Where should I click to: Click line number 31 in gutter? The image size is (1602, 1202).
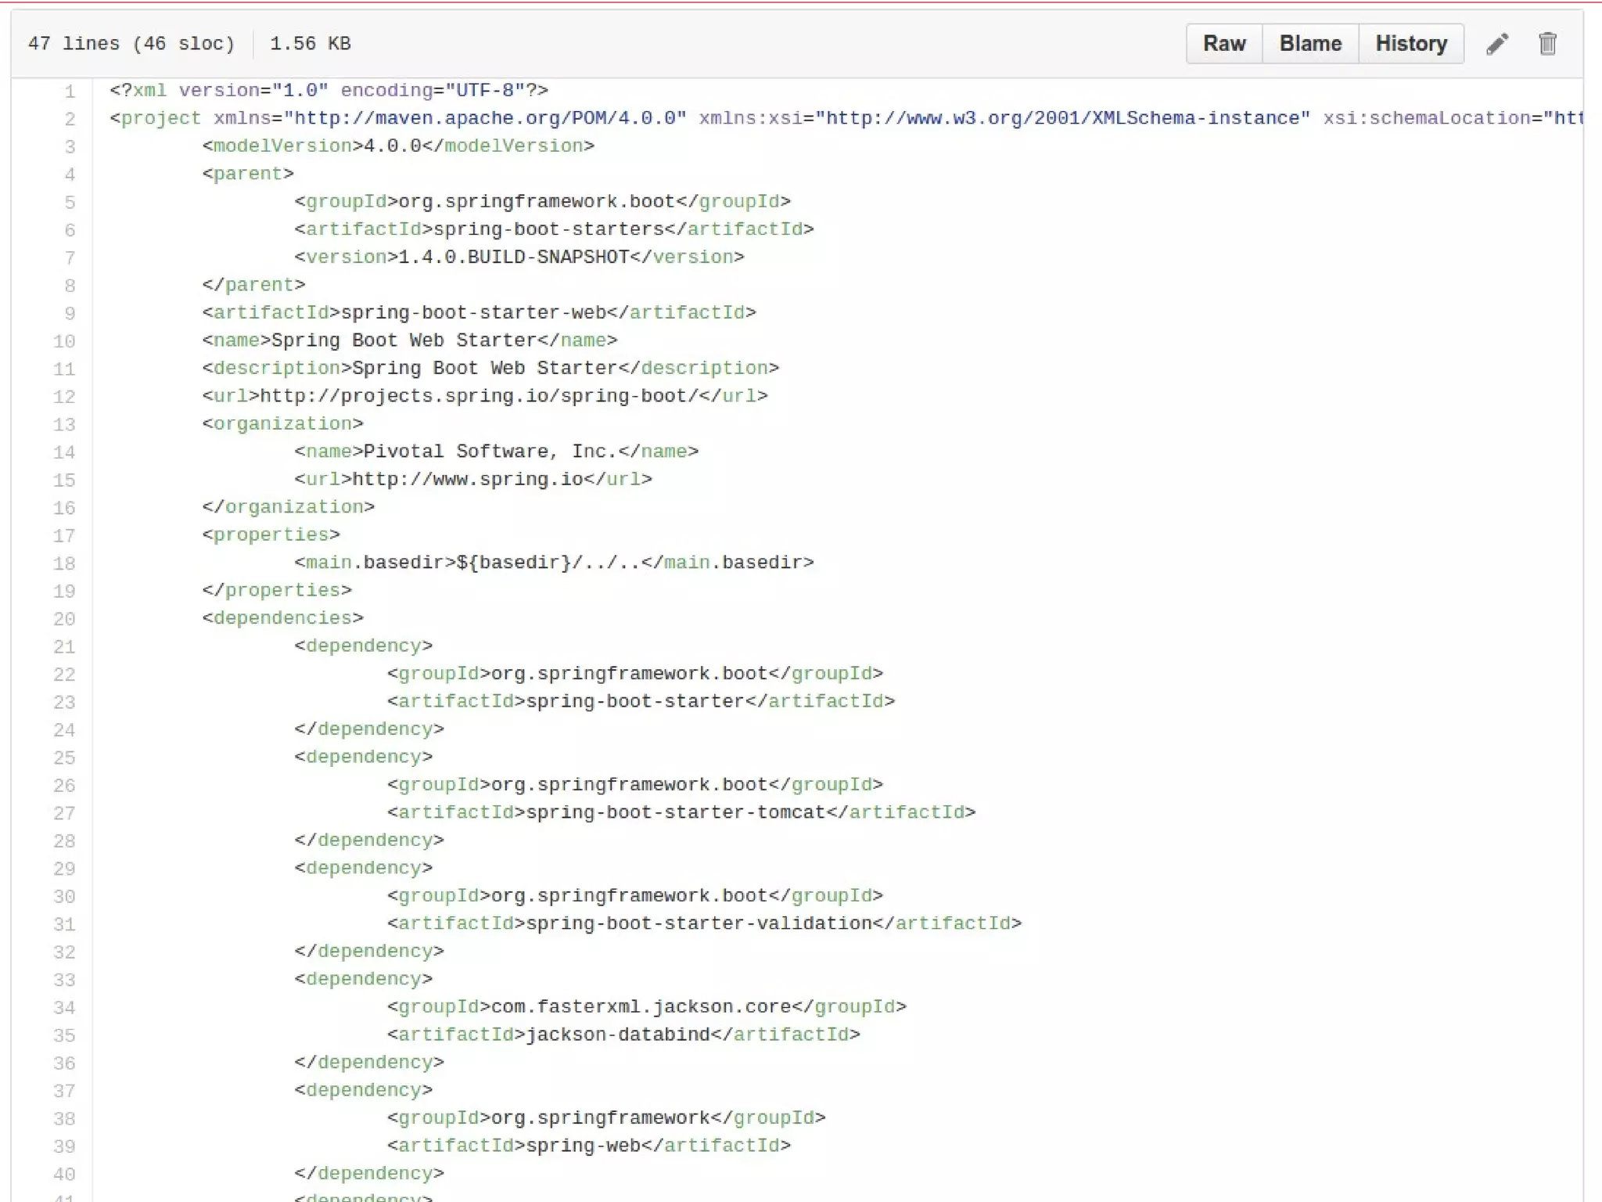[x=64, y=925]
